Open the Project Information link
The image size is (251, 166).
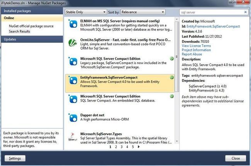tap(196, 50)
